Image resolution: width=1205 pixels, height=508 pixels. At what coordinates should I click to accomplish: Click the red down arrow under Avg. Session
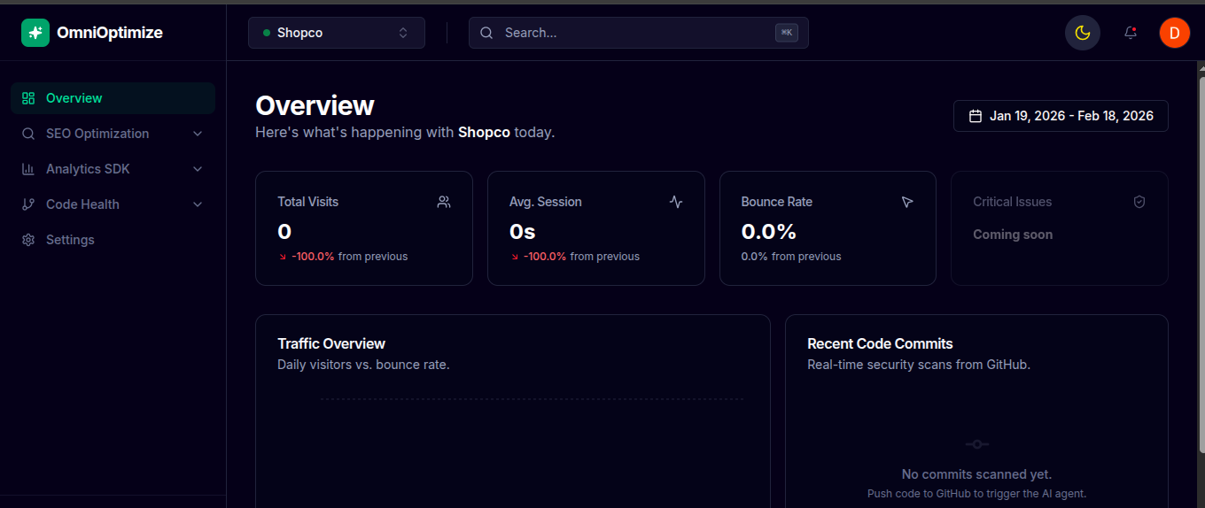click(x=515, y=257)
